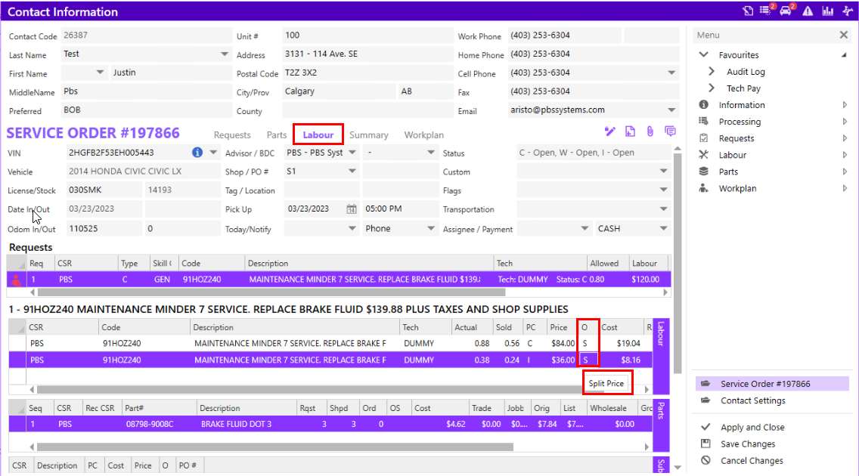The height and width of the screenshot is (476, 859).
Task: Open the Shop S1 dropdown
Action: (x=352, y=172)
